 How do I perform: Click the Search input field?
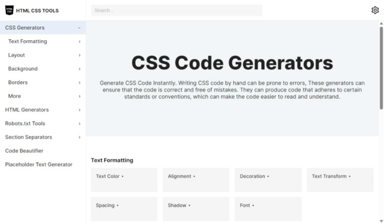click(x=176, y=10)
